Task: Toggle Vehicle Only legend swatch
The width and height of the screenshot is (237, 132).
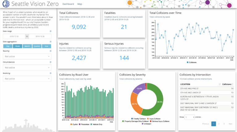Action: [x=91, y=125]
